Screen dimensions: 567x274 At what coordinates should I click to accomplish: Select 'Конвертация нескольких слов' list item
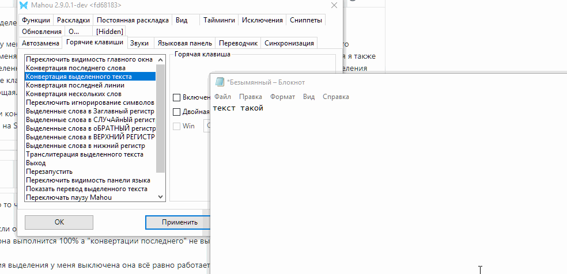click(90, 94)
